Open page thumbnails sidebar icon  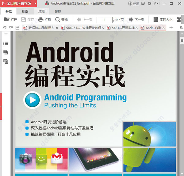6,52
